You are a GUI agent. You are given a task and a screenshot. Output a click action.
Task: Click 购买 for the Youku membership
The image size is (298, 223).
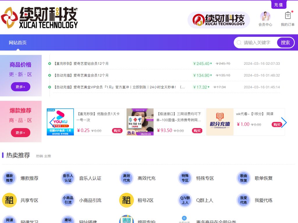pyautogui.click(x=117, y=131)
